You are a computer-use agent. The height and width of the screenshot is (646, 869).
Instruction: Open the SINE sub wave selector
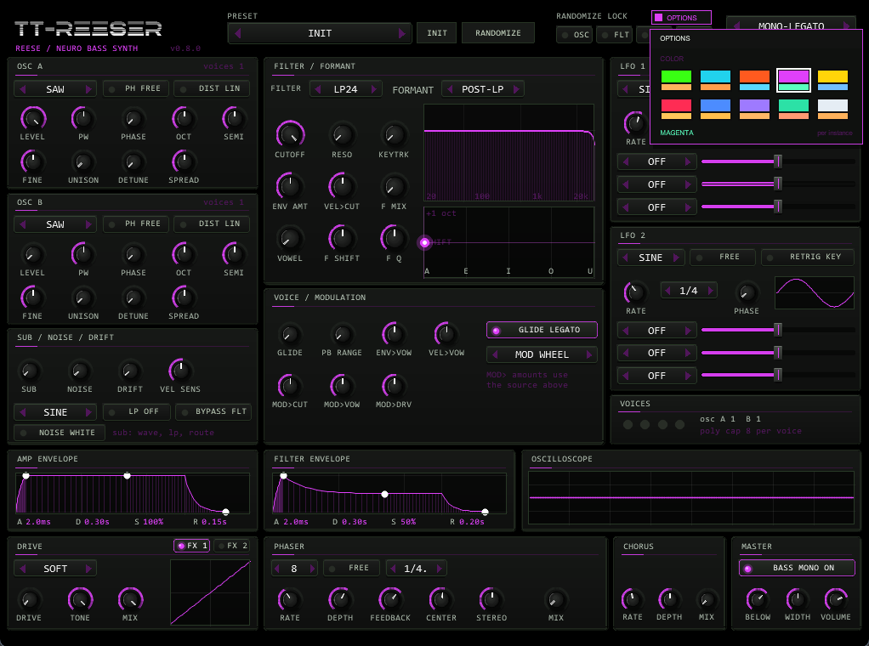click(x=55, y=412)
